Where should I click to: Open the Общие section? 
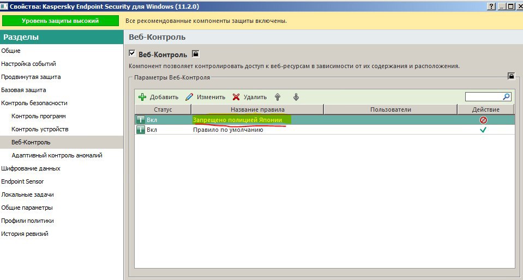(x=11, y=51)
